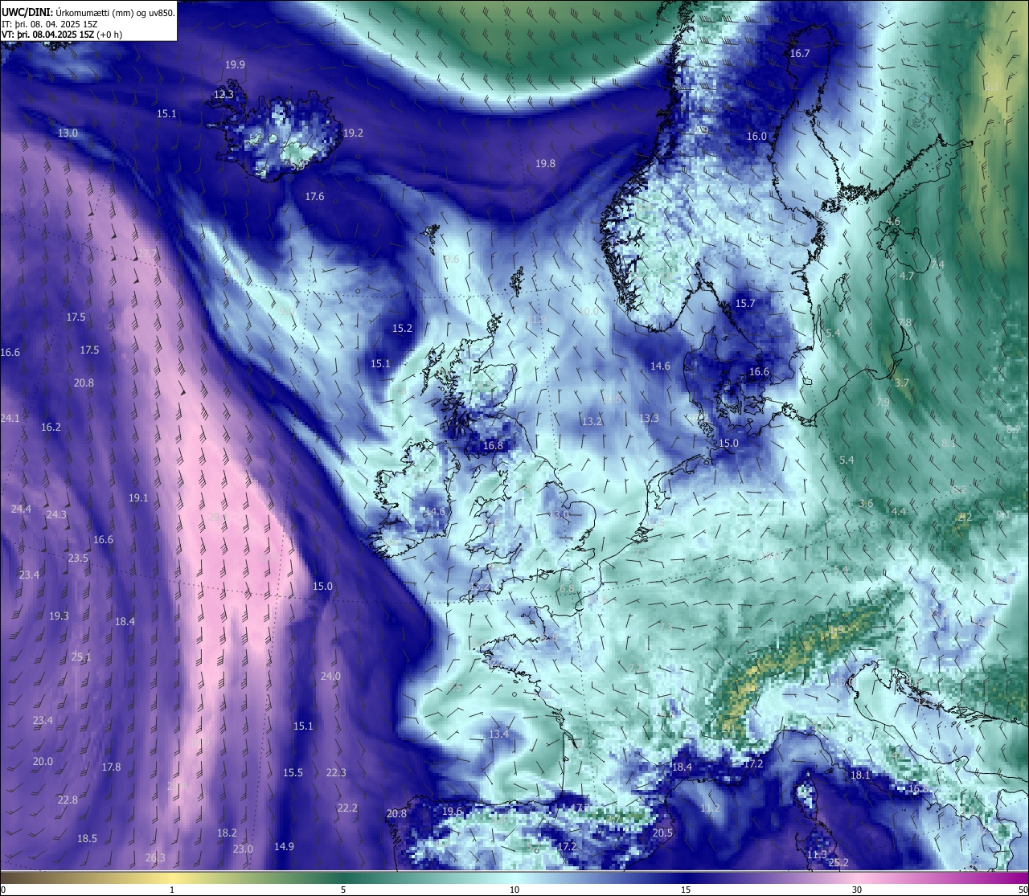Select the 4.7 value label over the Baltic states
The height and width of the screenshot is (896, 1029).
point(907,276)
